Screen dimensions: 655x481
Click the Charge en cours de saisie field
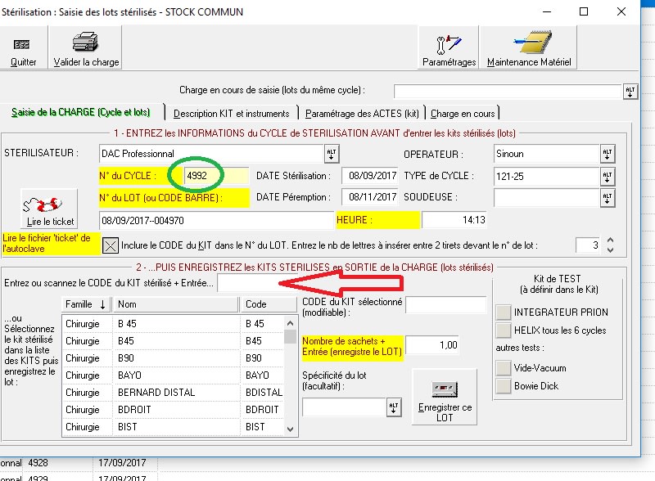pyautogui.click(x=508, y=91)
